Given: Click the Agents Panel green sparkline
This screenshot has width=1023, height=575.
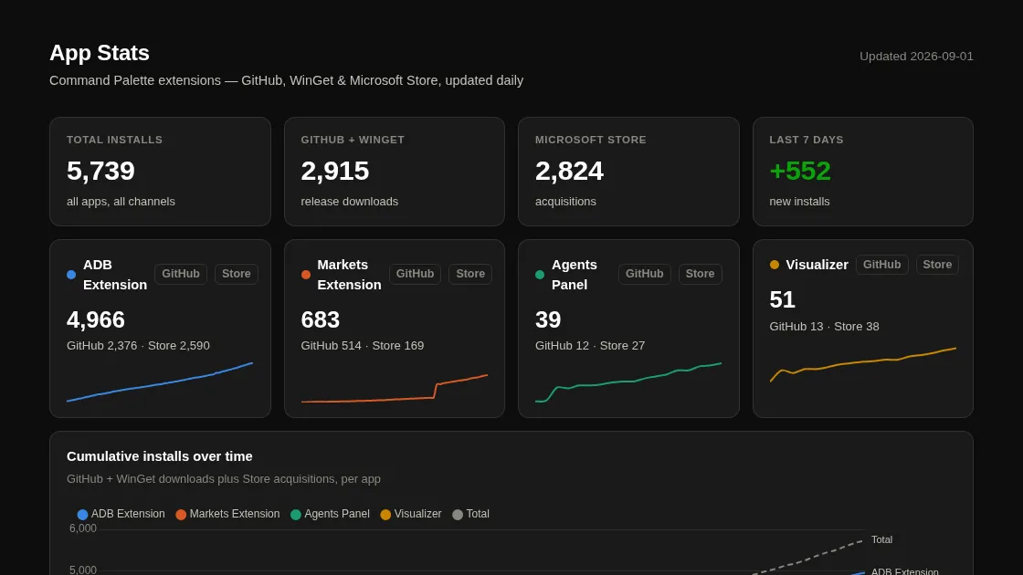Looking at the screenshot, I should pyautogui.click(x=628, y=382).
